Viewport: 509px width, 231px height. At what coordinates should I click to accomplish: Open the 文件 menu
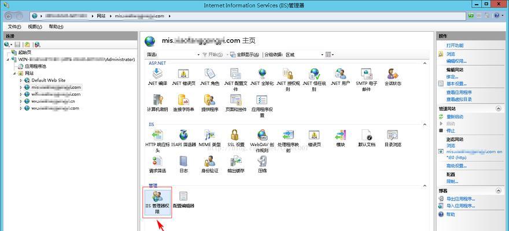point(14,27)
